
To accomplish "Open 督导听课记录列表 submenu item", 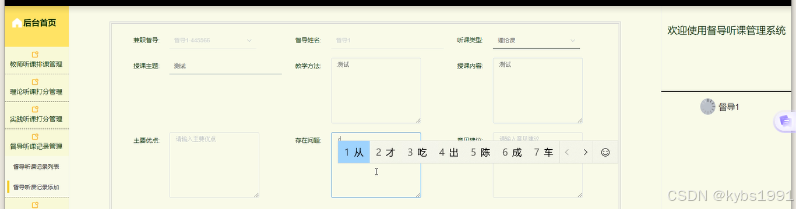I will tap(36, 167).
